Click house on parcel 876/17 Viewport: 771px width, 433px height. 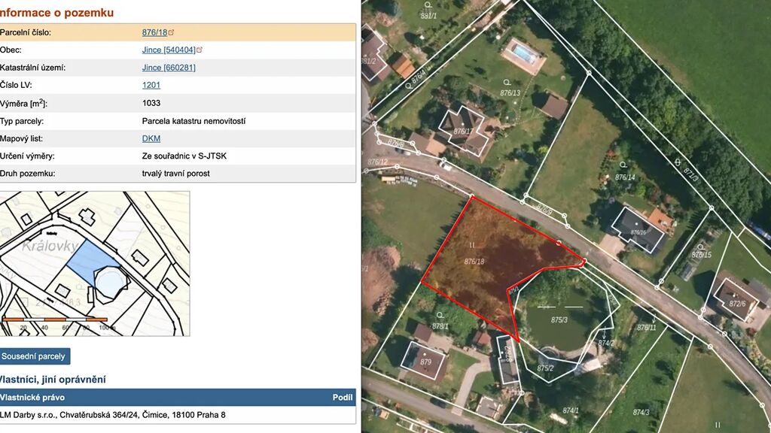coord(462,128)
